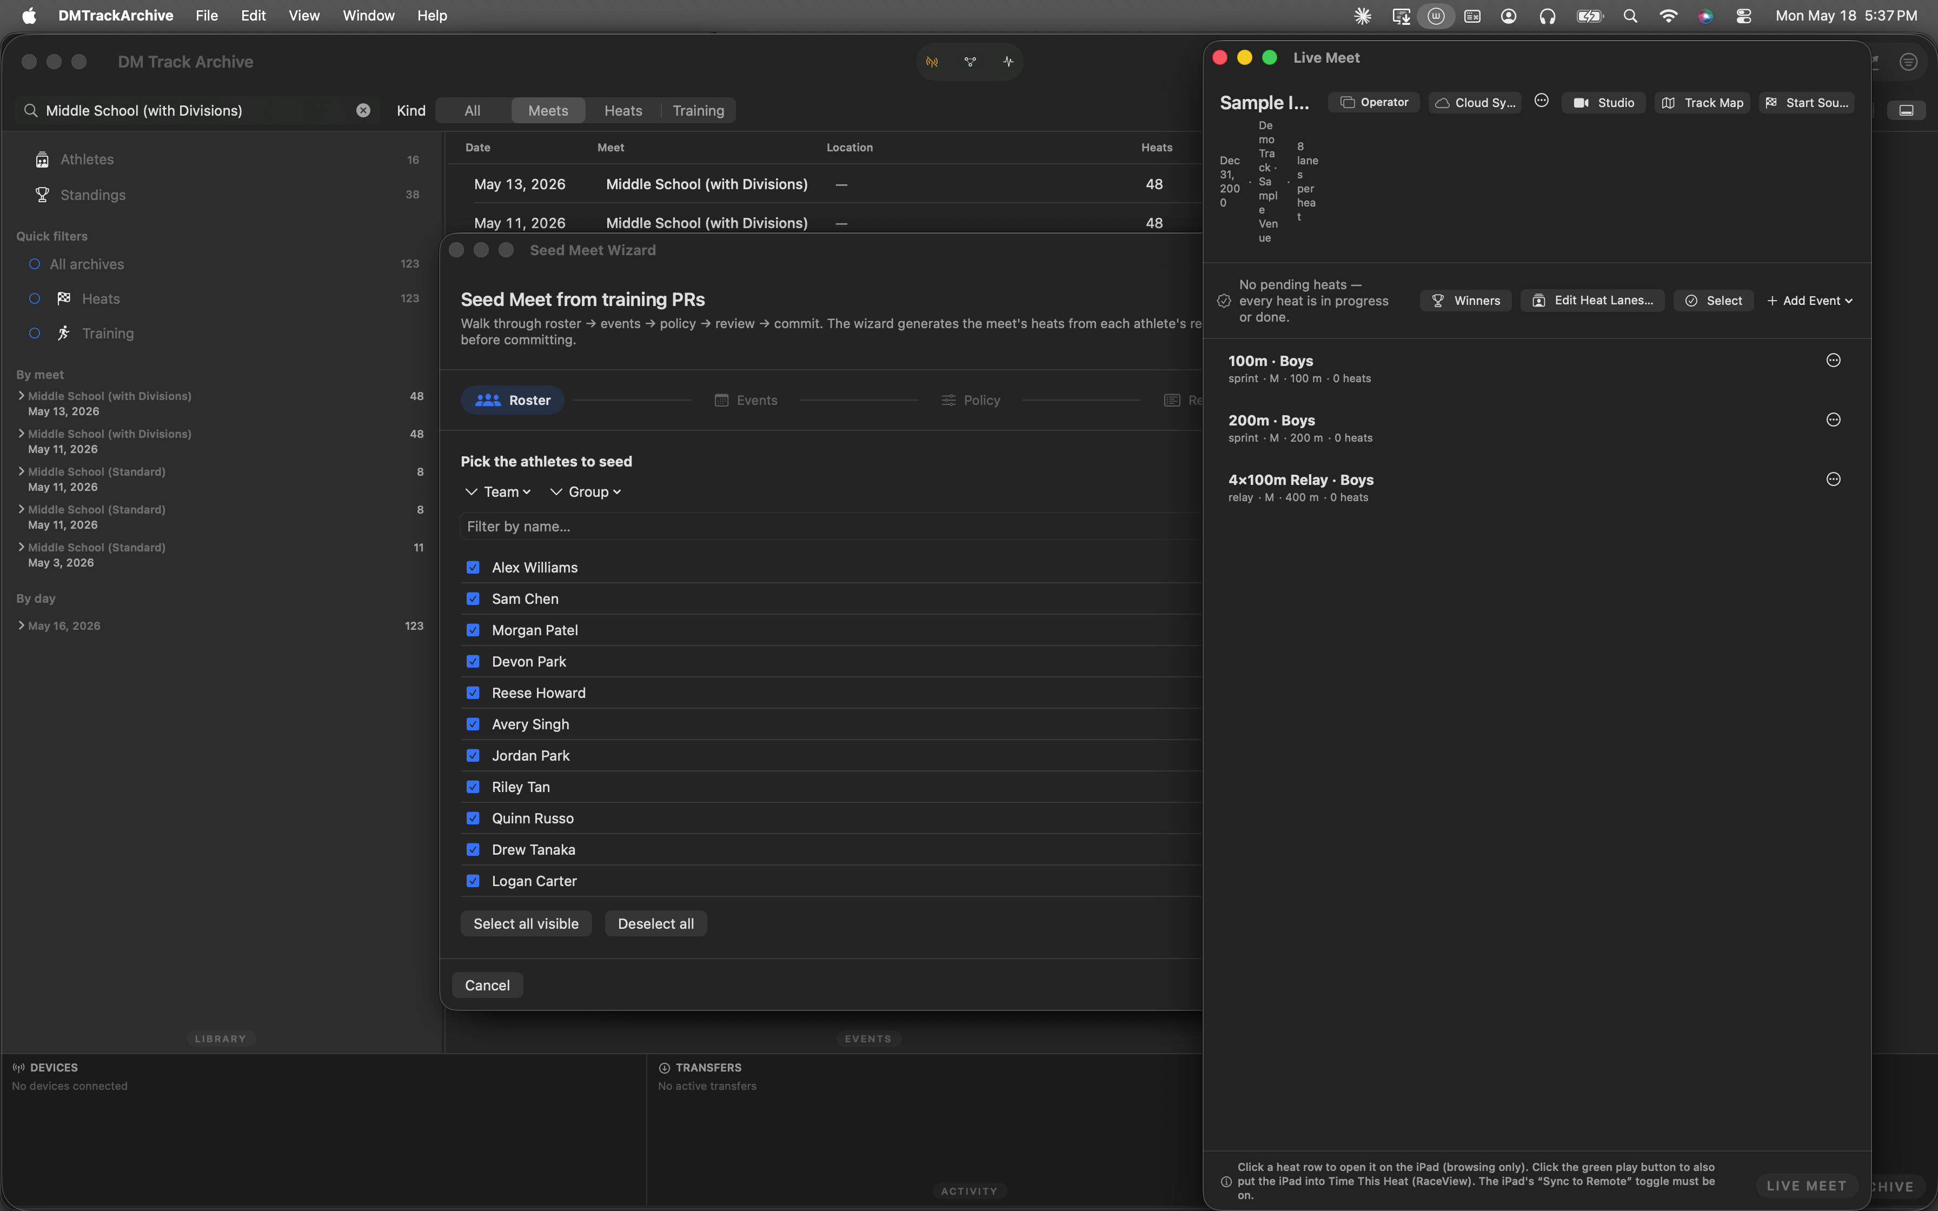Open Spotlight search in the menu bar
Screen dimensions: 1938x1211
(x=1630, y=16)
